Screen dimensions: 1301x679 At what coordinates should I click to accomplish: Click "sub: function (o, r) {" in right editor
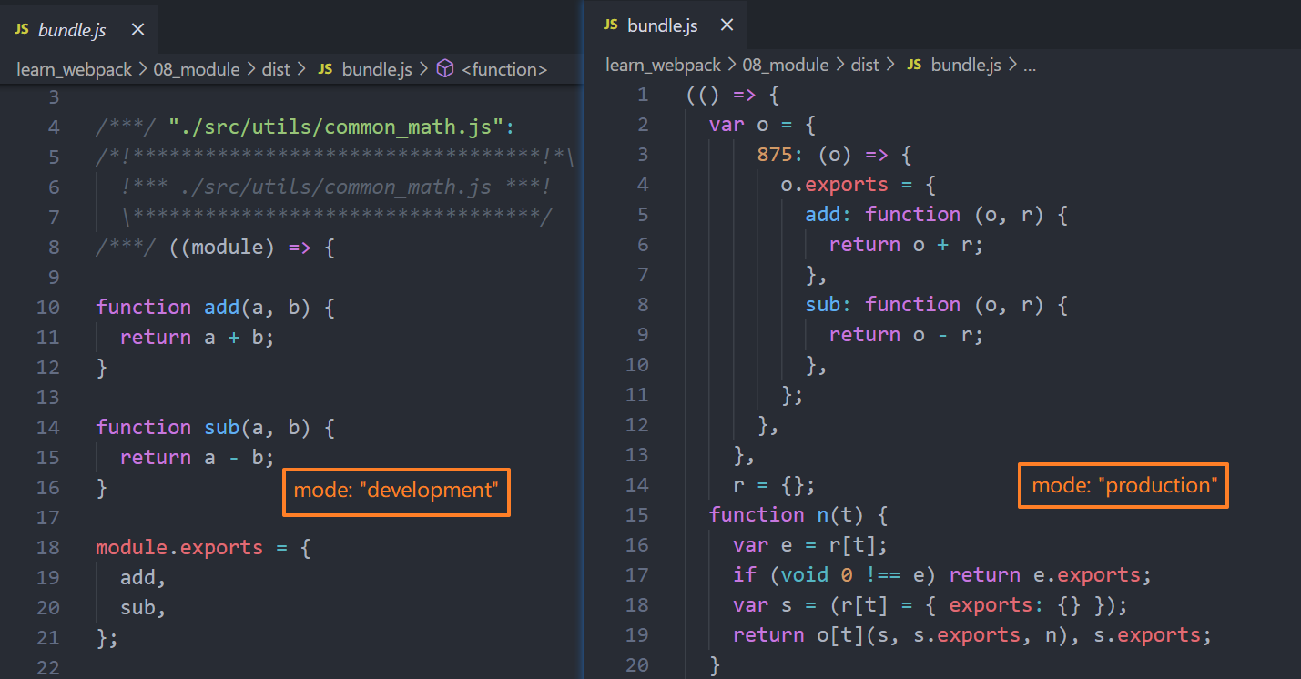coord(937,305)
